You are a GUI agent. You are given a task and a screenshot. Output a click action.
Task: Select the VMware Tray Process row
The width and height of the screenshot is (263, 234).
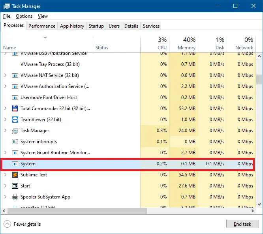pos(128,64)
